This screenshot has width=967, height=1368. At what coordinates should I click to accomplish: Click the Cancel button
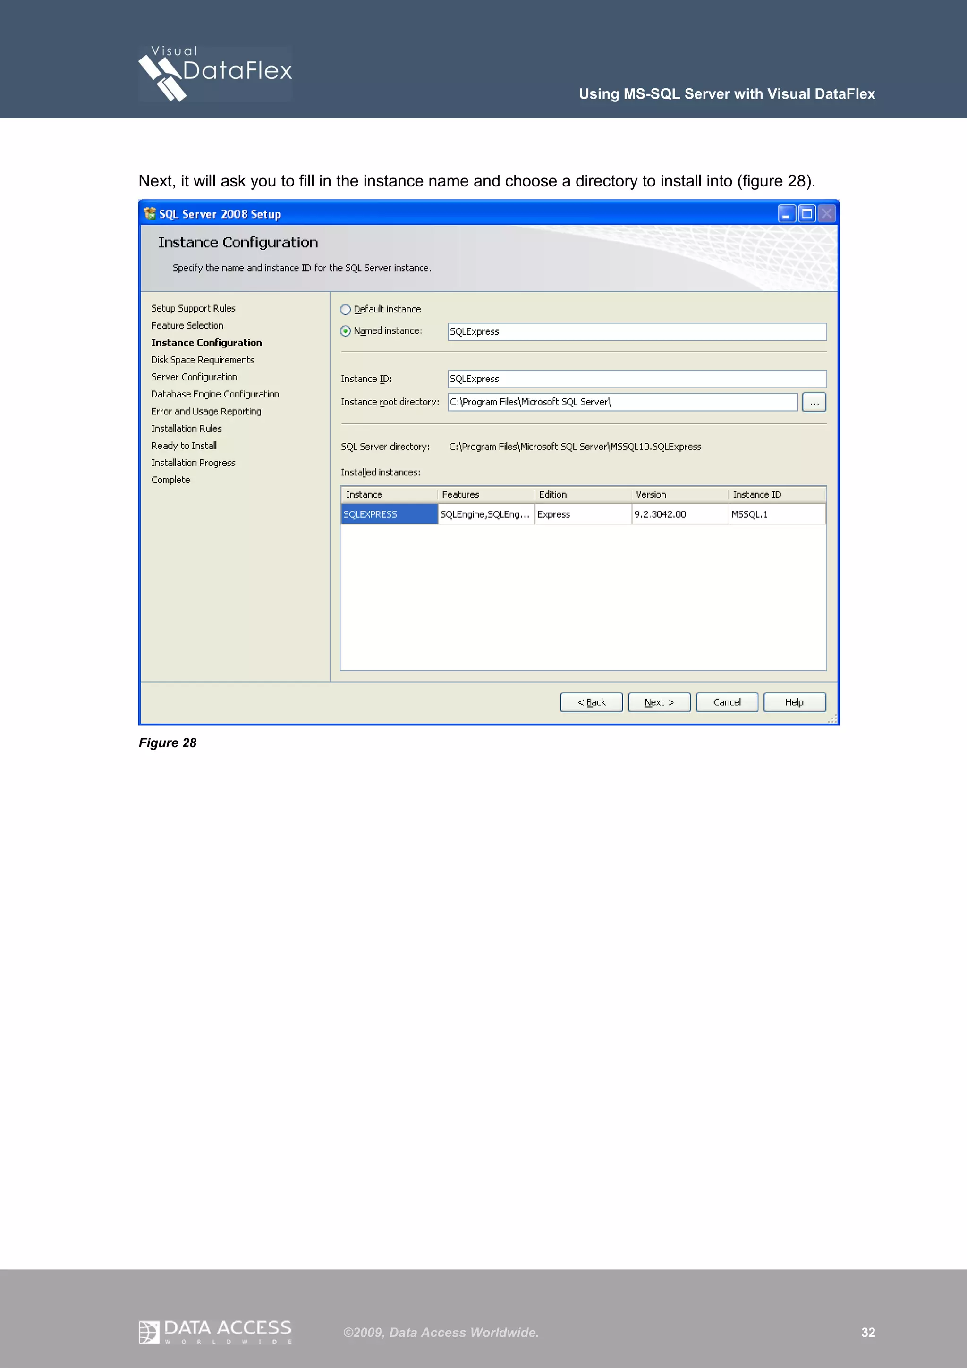click(727, 702)
